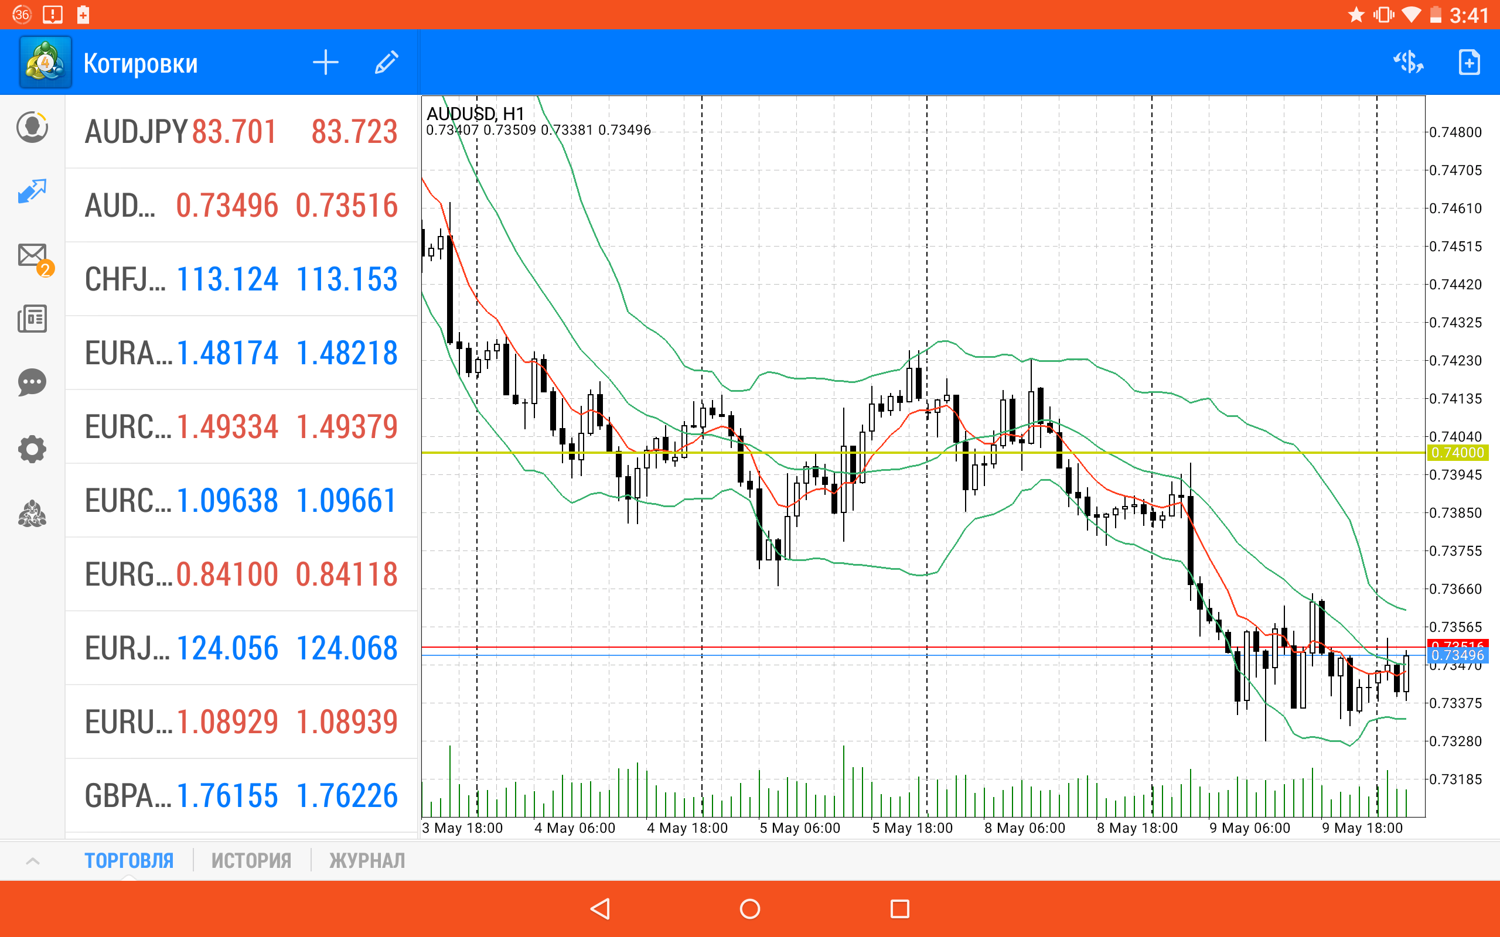The width and height of the screenshot is (1500, 937).
Task: Open the traders community icon in sidebar
Action: [32, 514]
